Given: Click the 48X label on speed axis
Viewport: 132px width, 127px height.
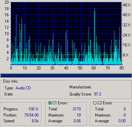Looking at the screenshot, I should [127, 5].
